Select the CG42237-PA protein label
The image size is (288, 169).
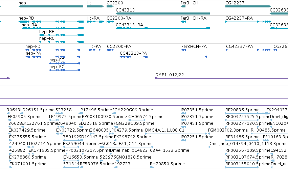tap(240, 47)
